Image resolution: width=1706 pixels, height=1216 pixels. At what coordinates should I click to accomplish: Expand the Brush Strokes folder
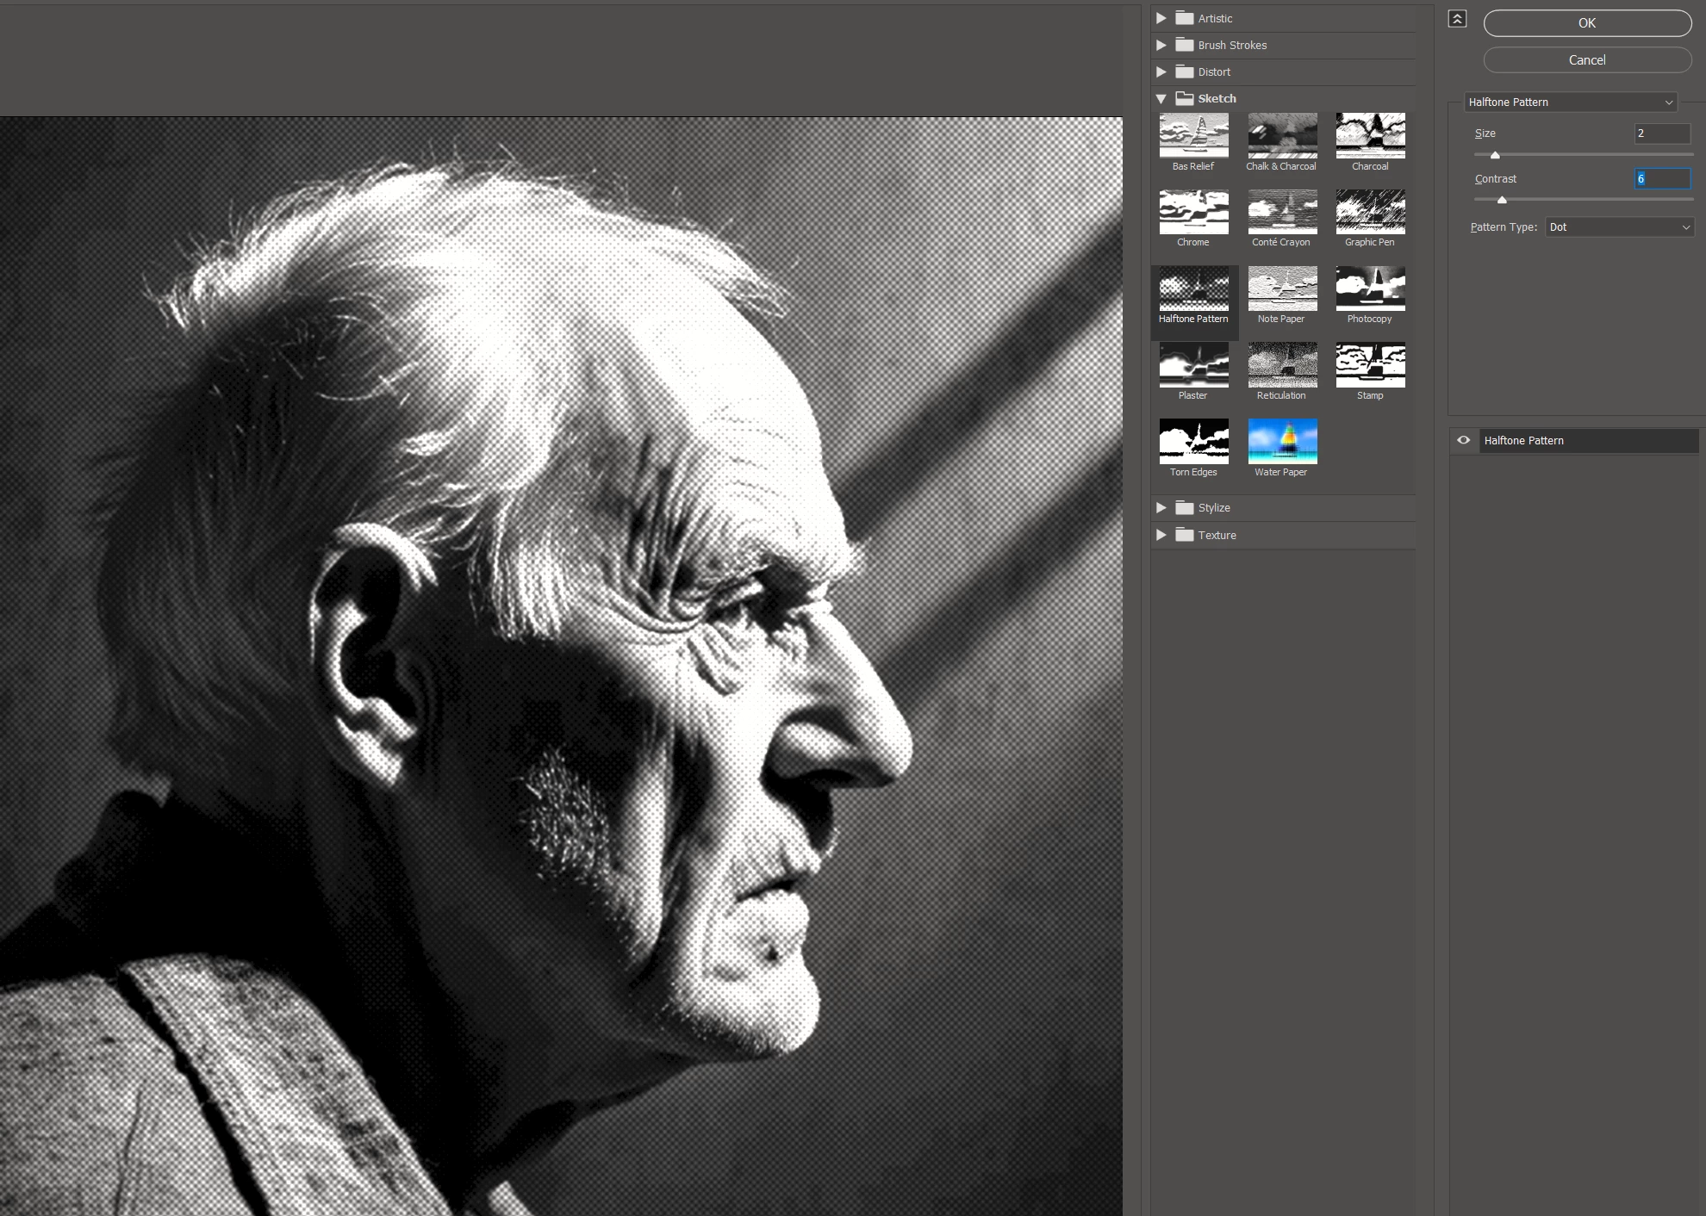(x=1161, y=45)
